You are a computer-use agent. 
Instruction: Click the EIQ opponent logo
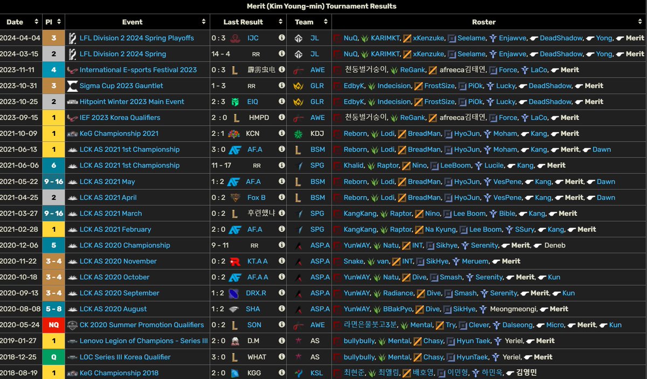pos(235,102)
